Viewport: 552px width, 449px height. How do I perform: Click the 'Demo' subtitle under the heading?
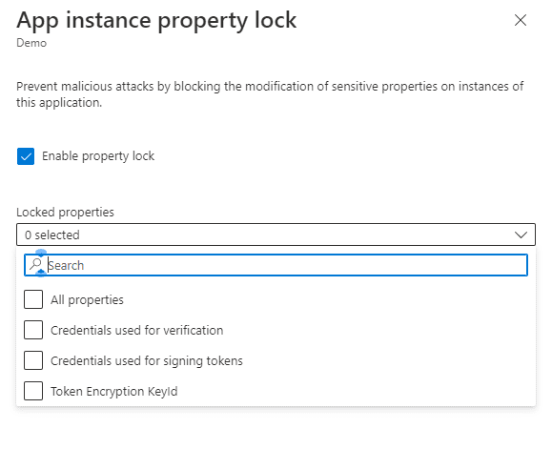(x=31, y=43)
